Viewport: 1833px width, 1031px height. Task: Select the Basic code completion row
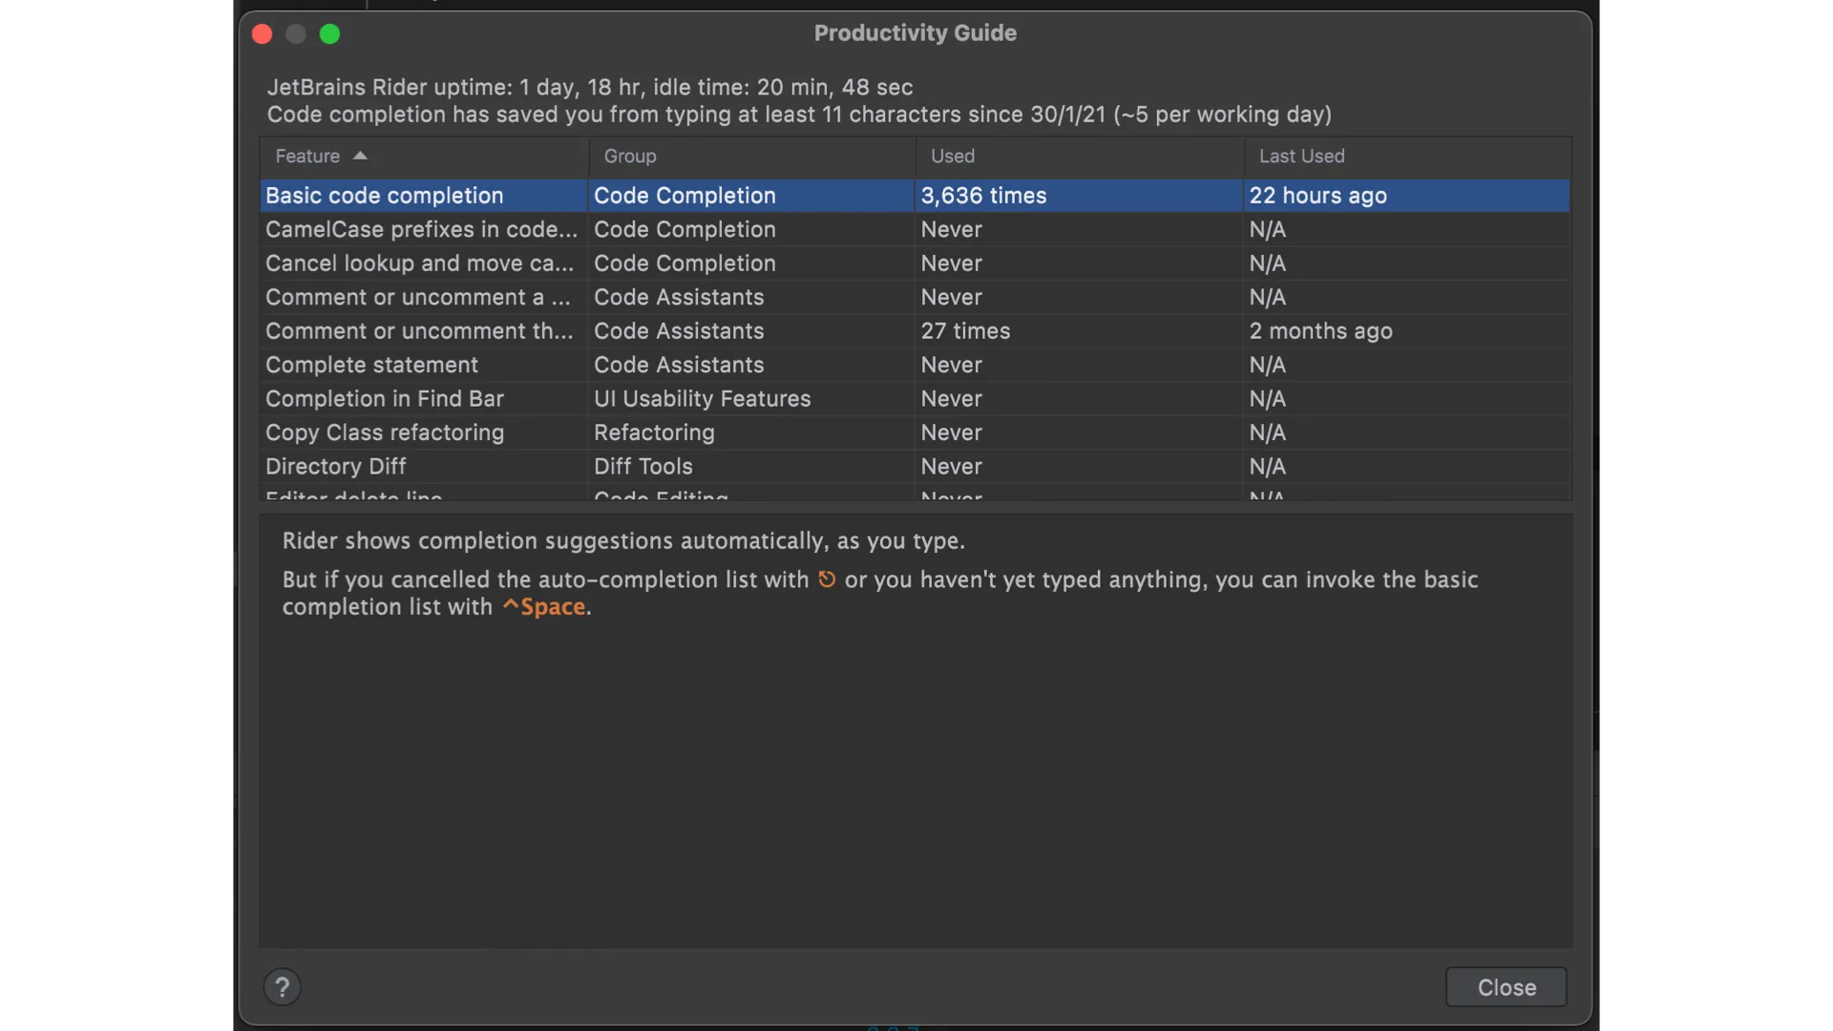point(420,196)
